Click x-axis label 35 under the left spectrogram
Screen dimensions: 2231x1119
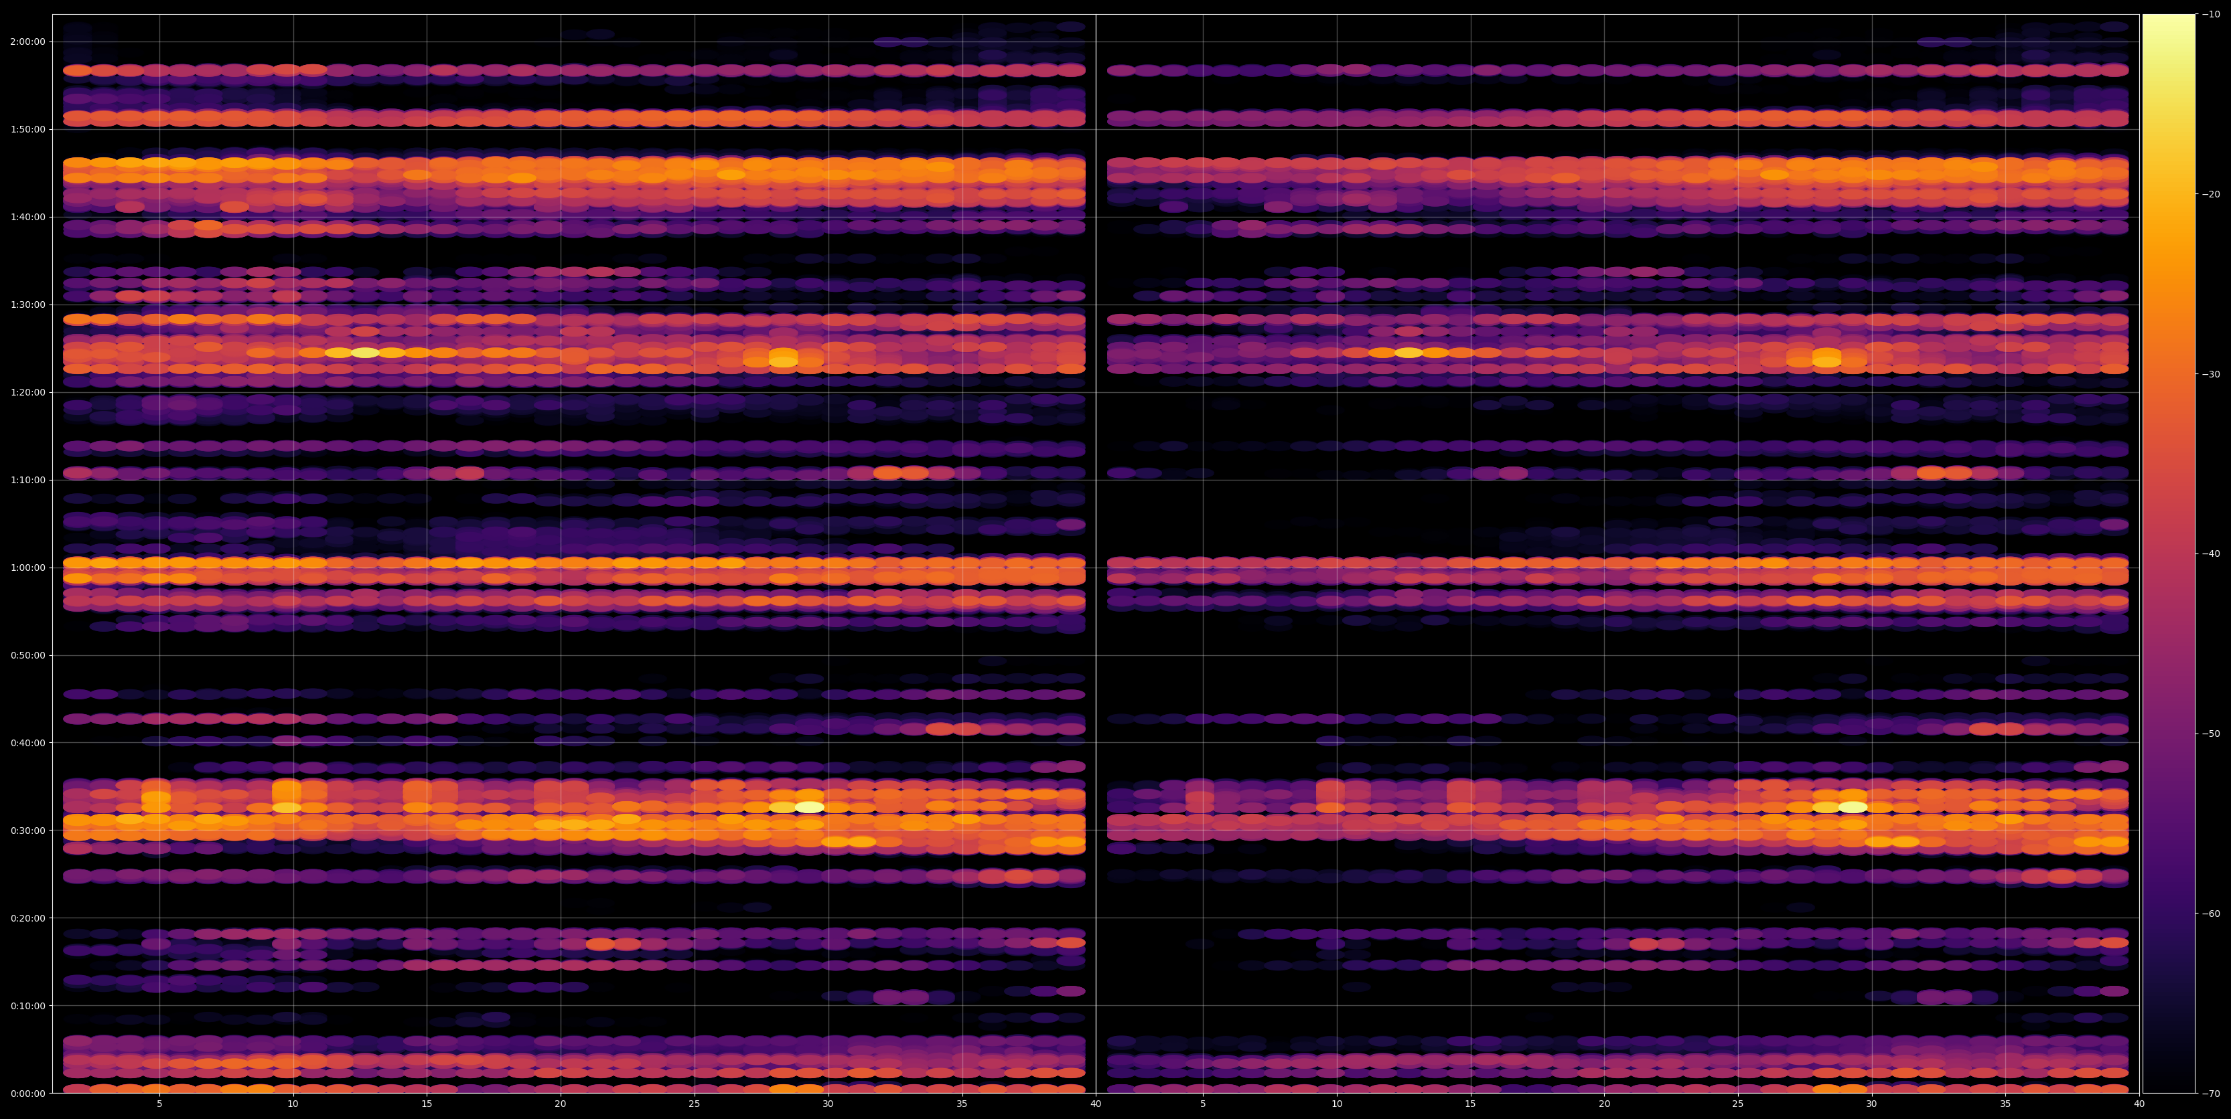pyautogui.click(x=962, y=1104)
